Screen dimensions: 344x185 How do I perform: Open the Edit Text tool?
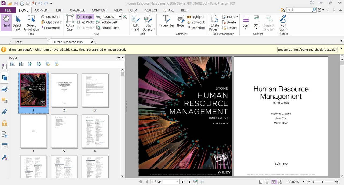coord(136,23)
